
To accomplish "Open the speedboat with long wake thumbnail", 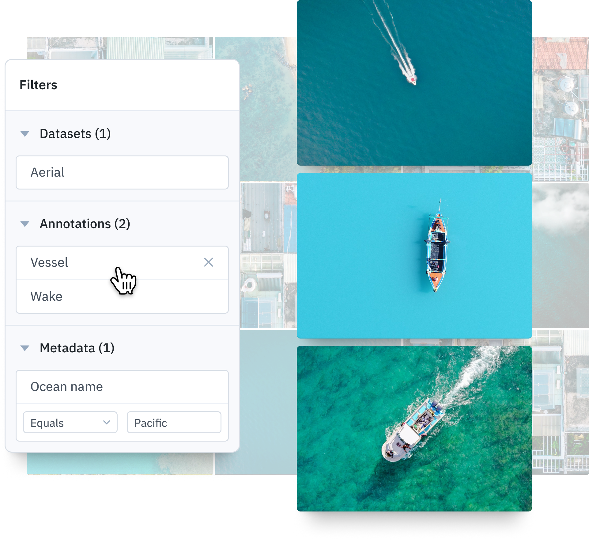I will [414, 83].
